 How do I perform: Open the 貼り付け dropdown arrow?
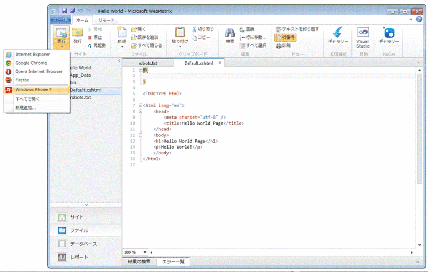(x=180, y=46)
